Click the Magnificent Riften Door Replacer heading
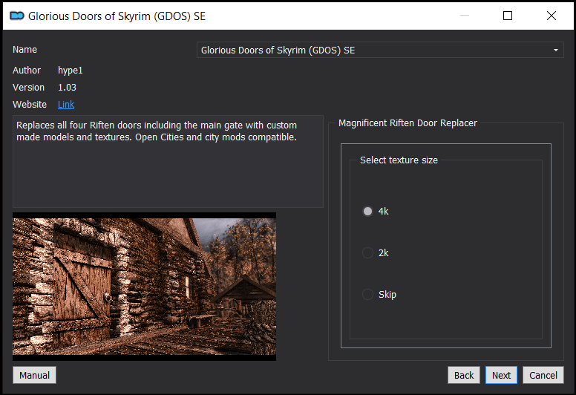 click(408, 123)
